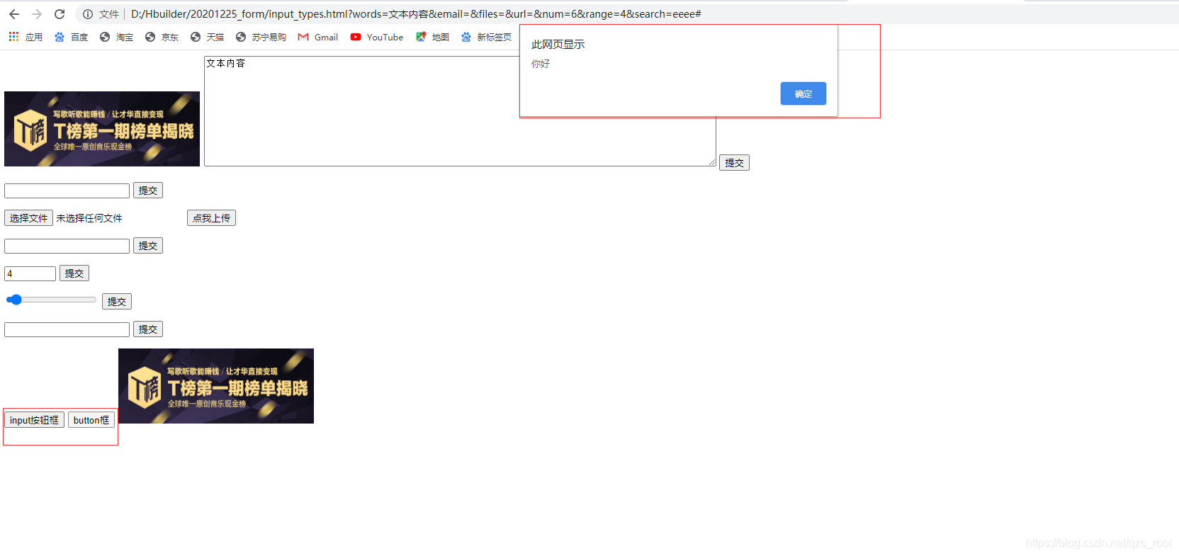
Task: Open the 淘宝 bookmark
Action: click(117, 37)
